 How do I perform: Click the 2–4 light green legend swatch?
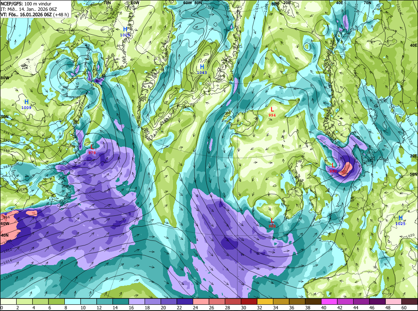25,301
